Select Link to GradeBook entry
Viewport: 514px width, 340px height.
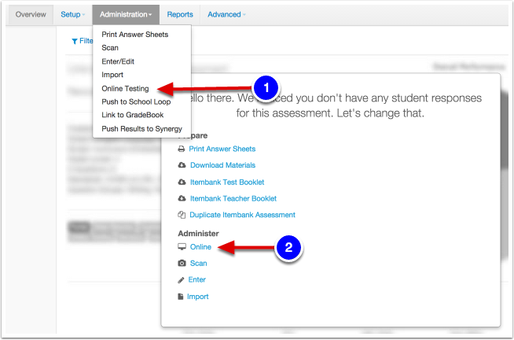tap(133, 115)
